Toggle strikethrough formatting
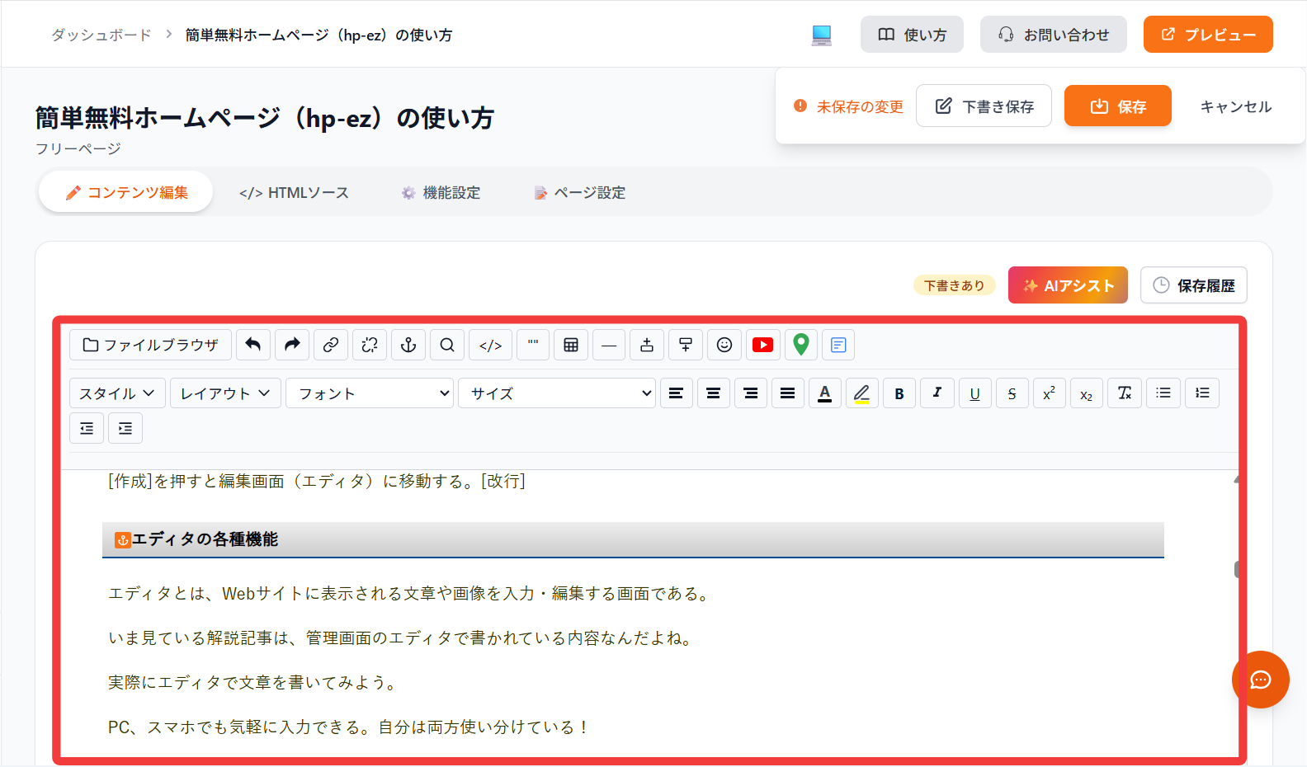The height and width of the screenshot is (767, 1307). [x=1012, y=393]
